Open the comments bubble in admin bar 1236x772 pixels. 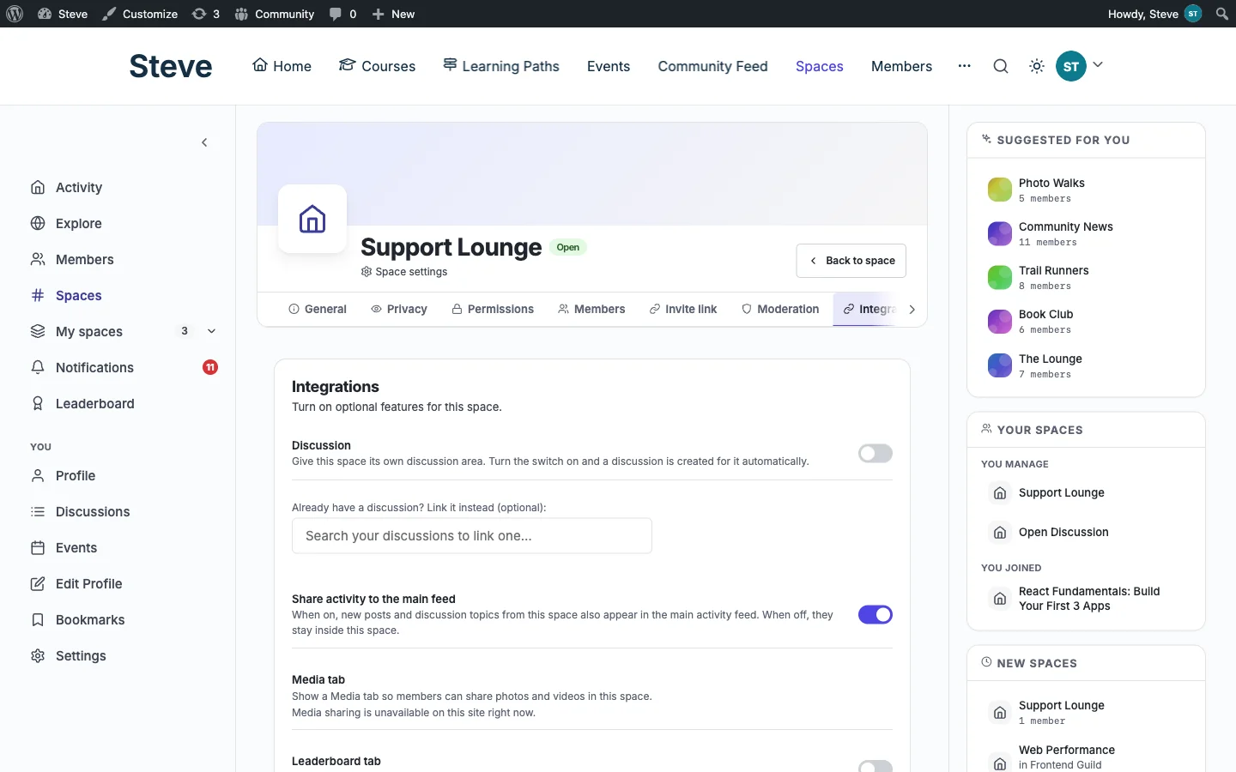point(342,14)
